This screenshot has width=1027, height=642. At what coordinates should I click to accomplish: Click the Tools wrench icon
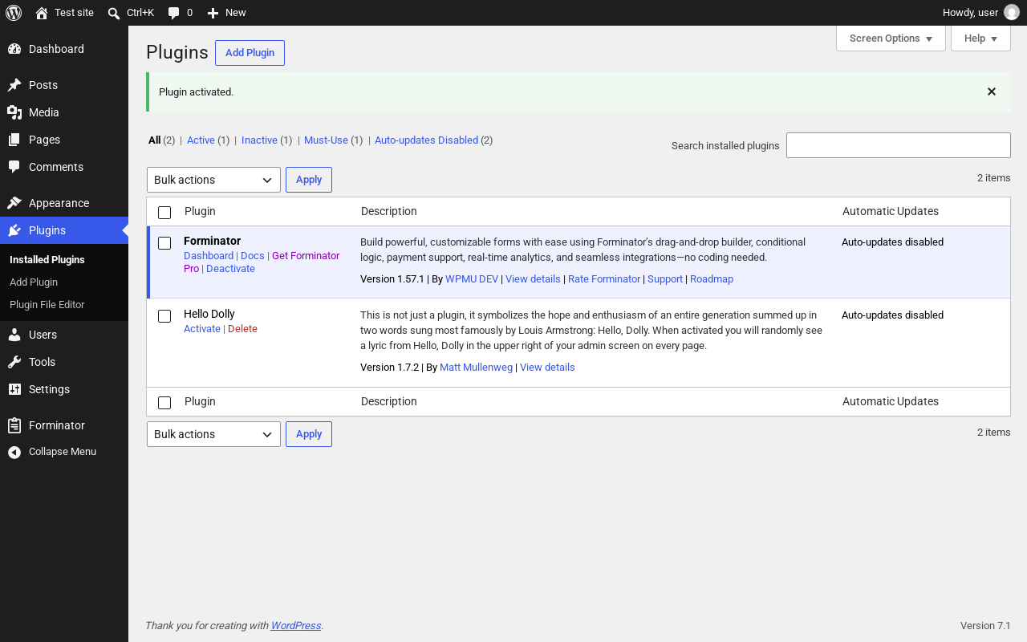[14, 362]
